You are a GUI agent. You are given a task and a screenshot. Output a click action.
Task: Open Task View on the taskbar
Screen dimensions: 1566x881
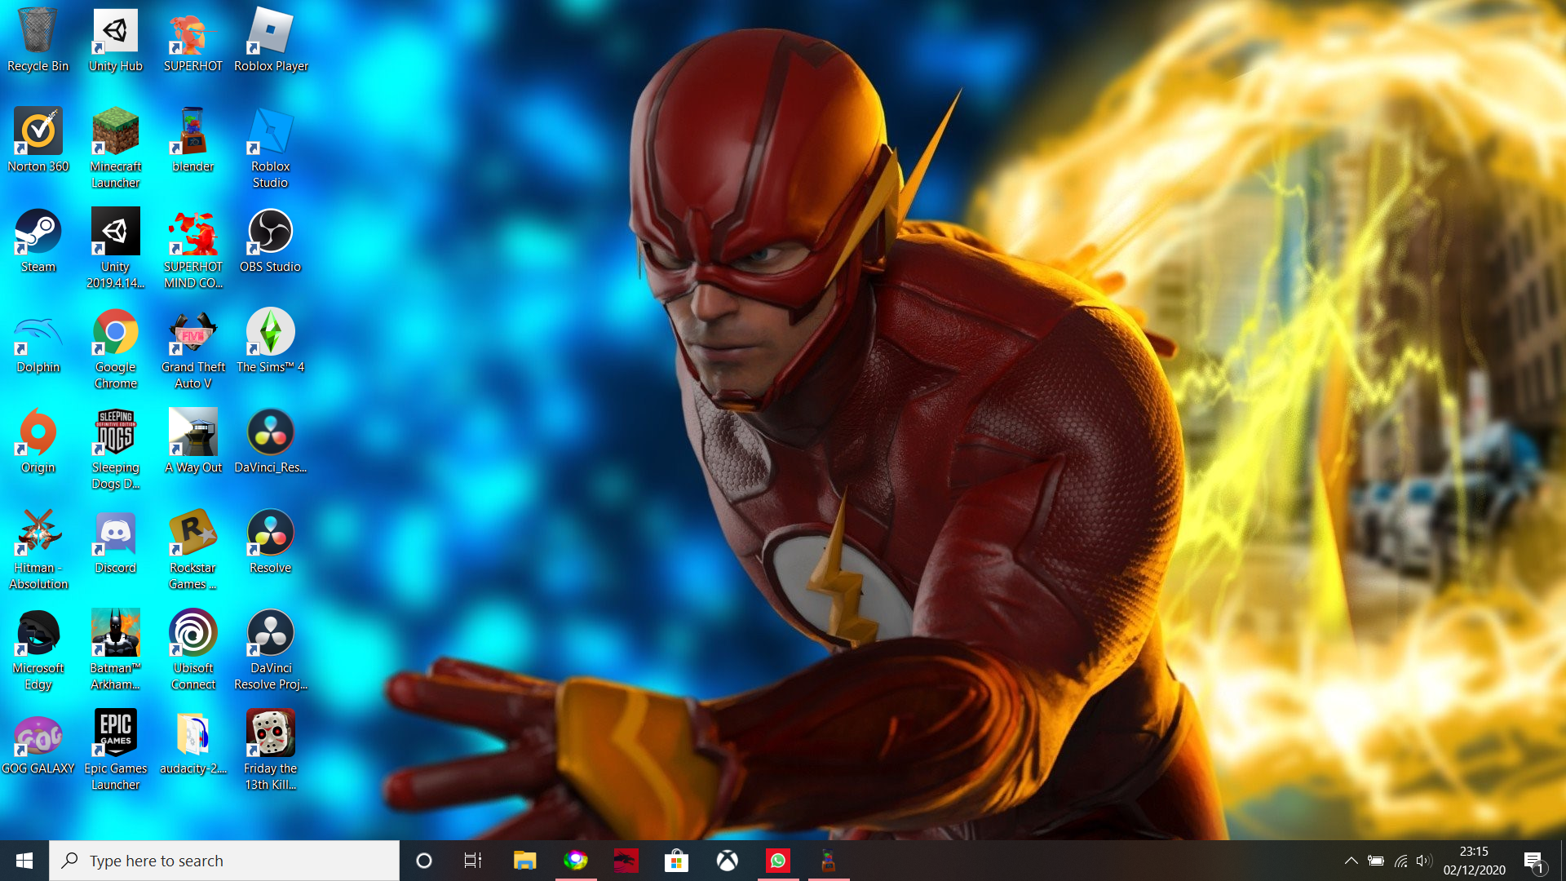[x=472, y=861]
